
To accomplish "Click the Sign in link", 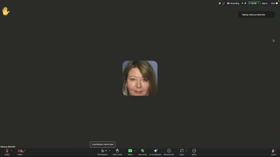I will point(265,3).
